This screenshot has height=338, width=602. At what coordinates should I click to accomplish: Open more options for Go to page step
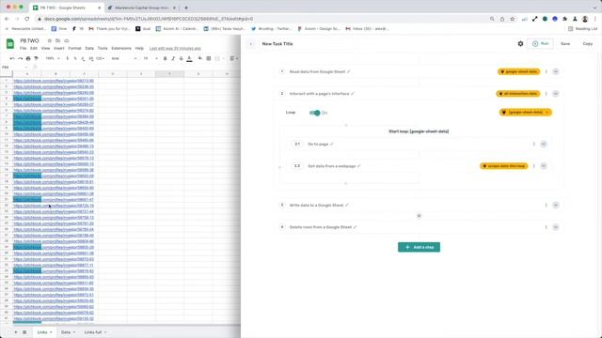[533, 144]
